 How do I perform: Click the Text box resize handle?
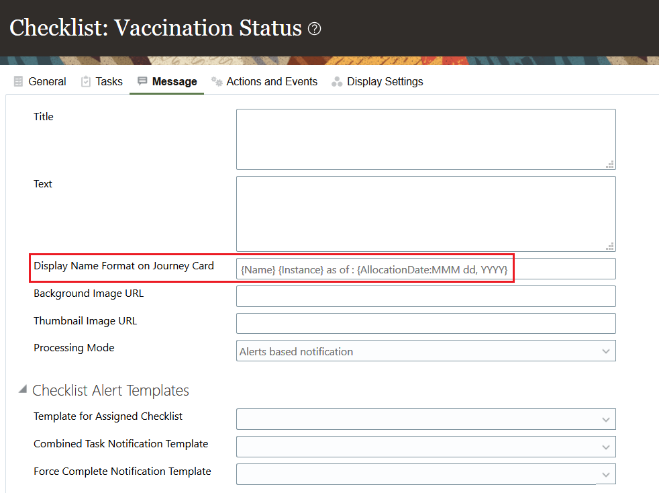[610, 246]
